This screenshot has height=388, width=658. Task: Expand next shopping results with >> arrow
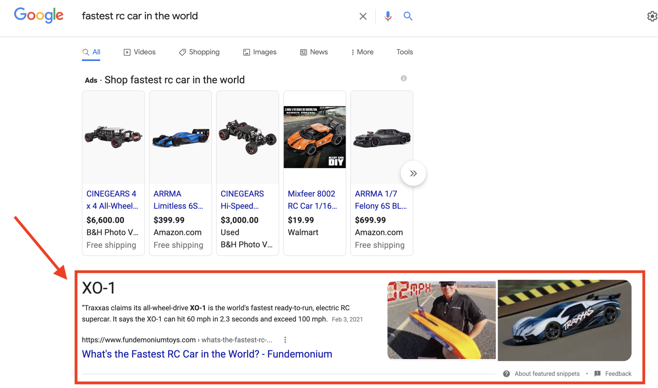[413, 173]
